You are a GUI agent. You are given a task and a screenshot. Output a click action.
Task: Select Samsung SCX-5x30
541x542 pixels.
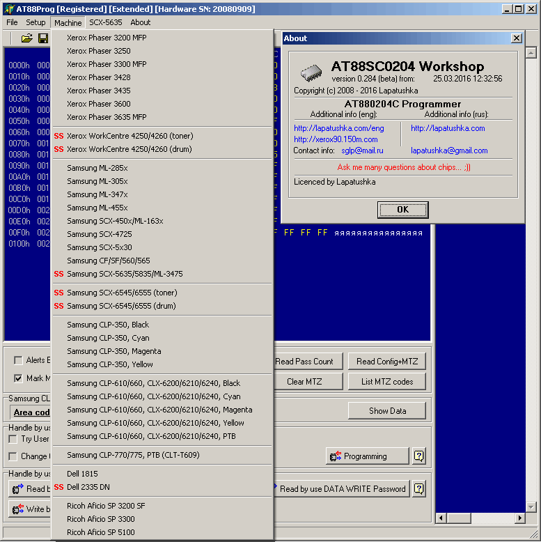[162, 247]
